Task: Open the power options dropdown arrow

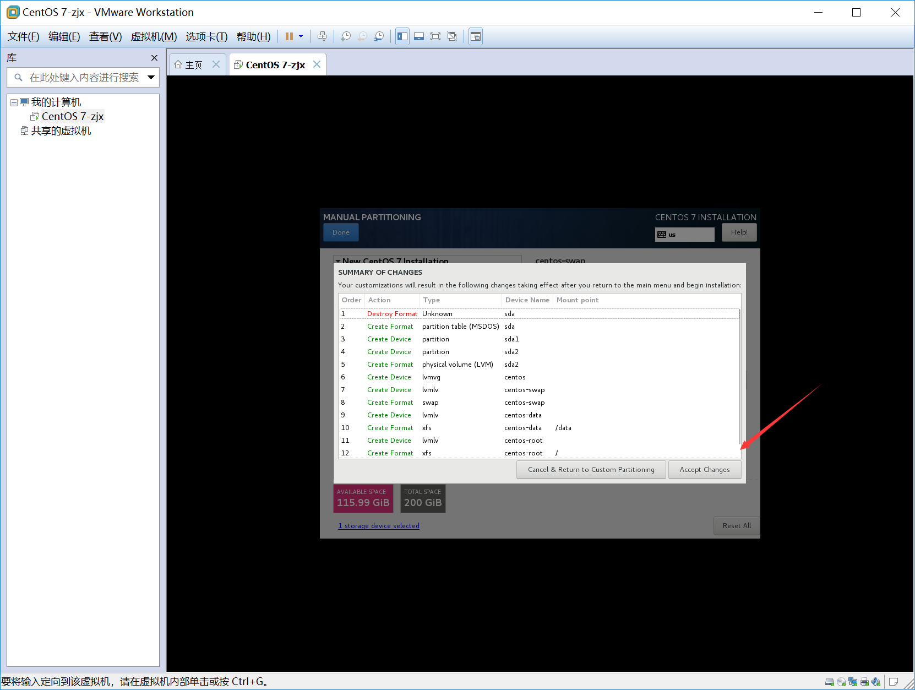Action: pyautogui.click(x=301, y=36)
